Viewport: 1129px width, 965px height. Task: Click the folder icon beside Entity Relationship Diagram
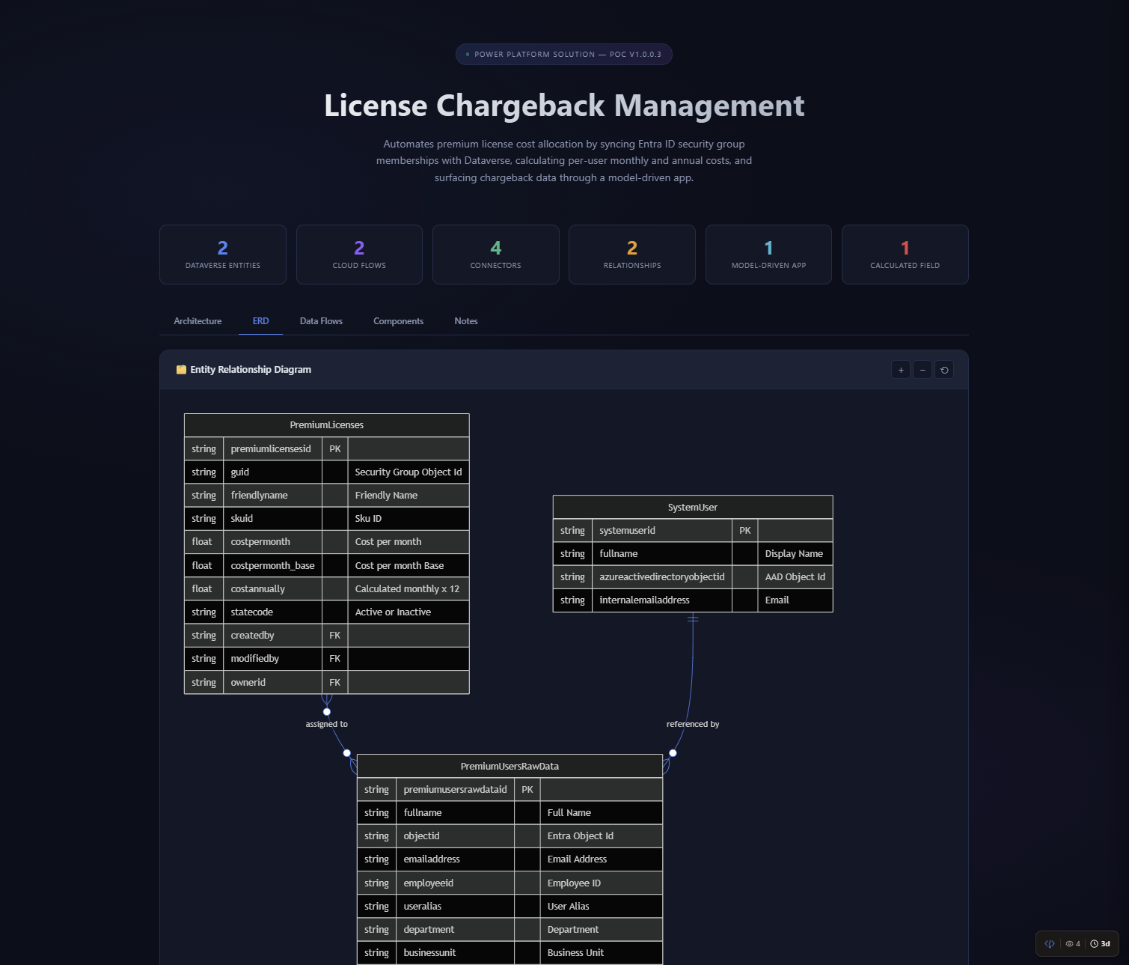[180, 369]
